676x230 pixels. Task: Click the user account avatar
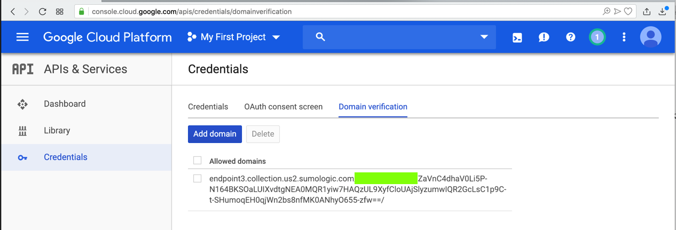point(650,37)
